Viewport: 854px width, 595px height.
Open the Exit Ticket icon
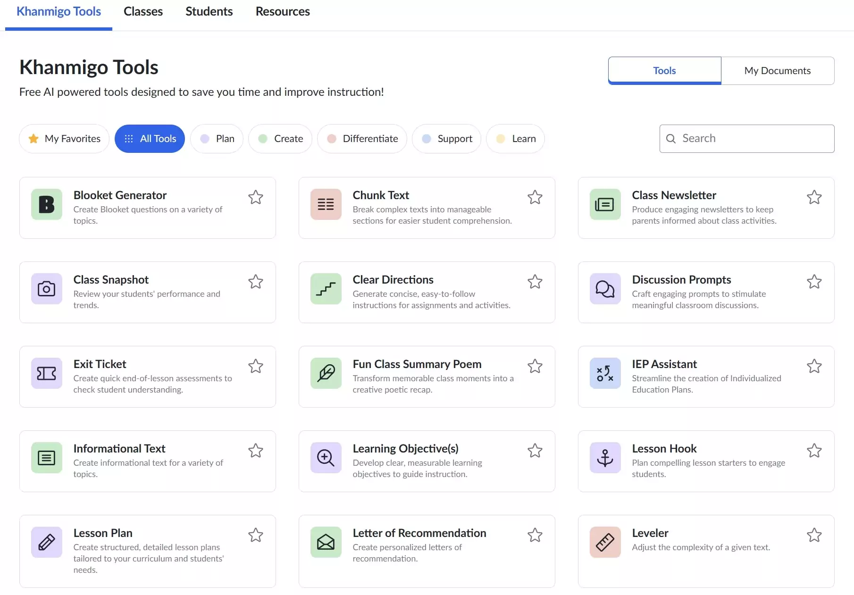pyautogui.click(x=46, y=373)
